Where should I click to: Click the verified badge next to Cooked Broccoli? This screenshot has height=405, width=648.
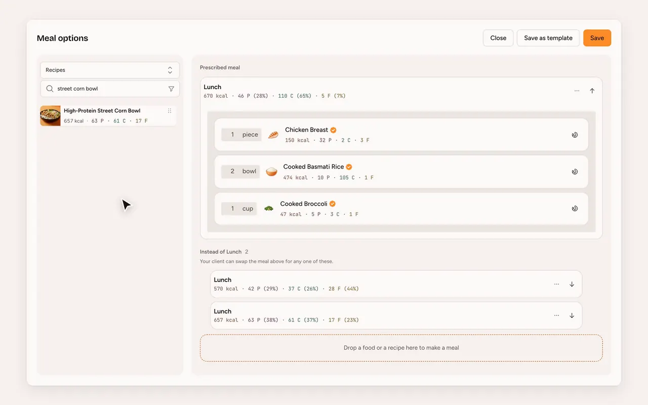point(333,204)
